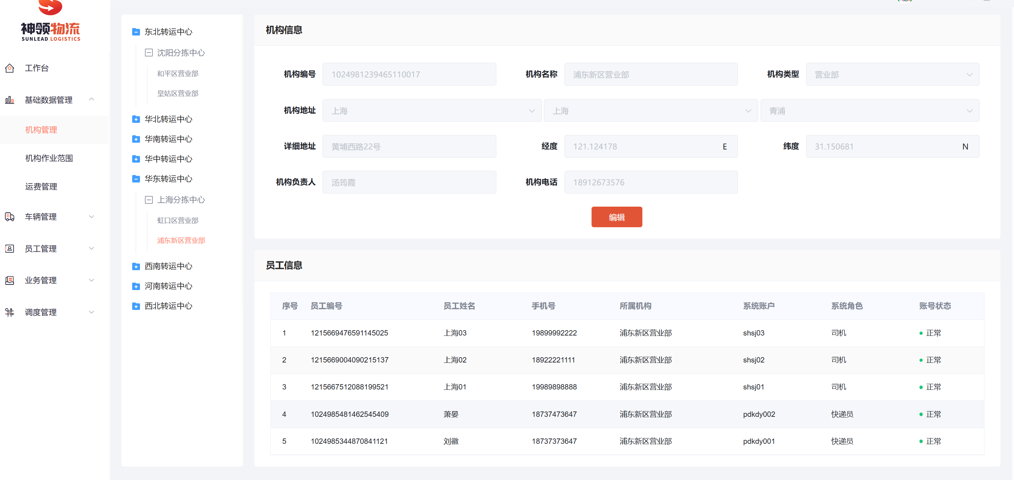Collapse 上海分拣中心 using its minus box
The image size is (1014, 480).
click(149, 200)
